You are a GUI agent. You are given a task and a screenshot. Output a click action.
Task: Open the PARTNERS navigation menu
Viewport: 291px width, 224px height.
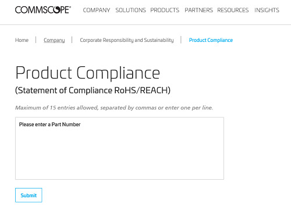(198, 10)
